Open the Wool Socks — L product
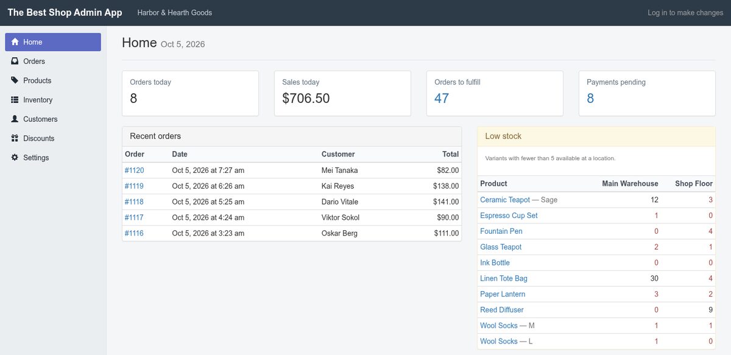This screenshot has width=731, height=355. 499,342
